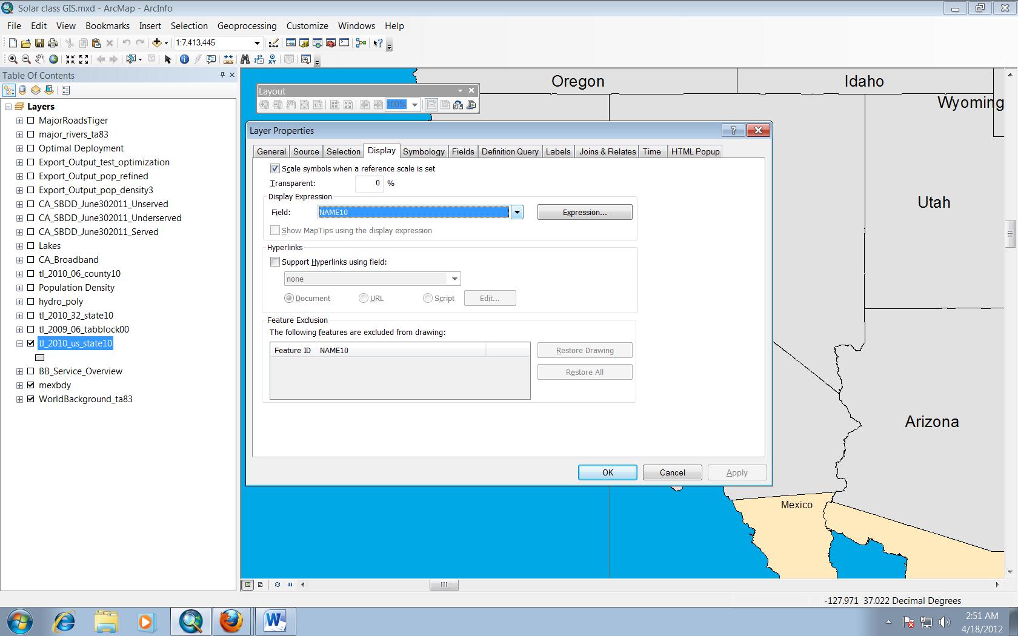Select the Identify tool in toolbar

(184, 59)
